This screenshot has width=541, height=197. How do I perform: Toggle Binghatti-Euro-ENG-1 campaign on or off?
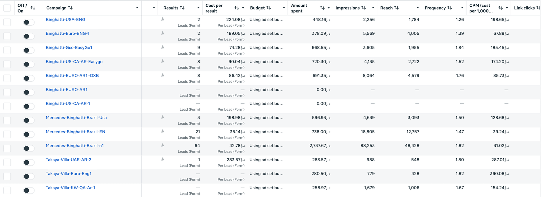29,36
